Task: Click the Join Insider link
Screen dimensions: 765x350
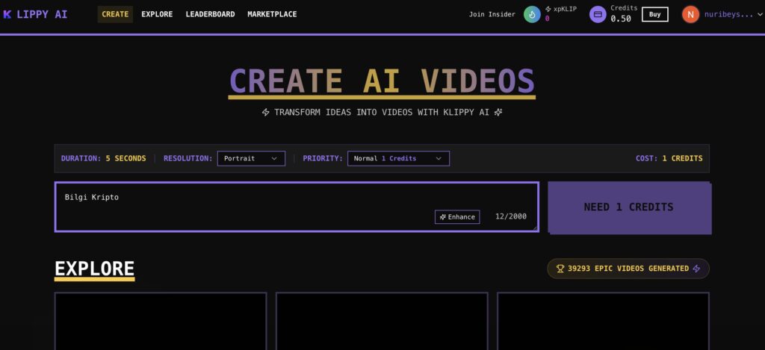Action: tap(492, 14)
